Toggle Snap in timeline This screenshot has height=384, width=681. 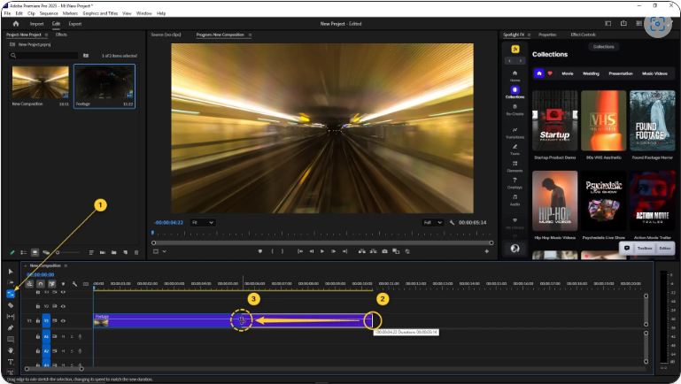click(x=41, y=284)
